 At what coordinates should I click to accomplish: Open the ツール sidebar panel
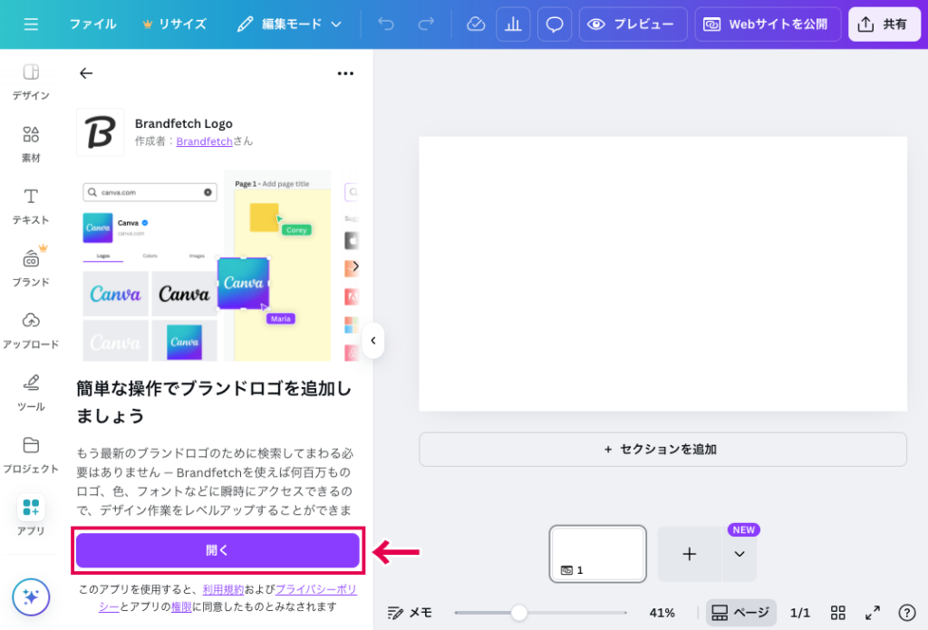tap(31, 393)
